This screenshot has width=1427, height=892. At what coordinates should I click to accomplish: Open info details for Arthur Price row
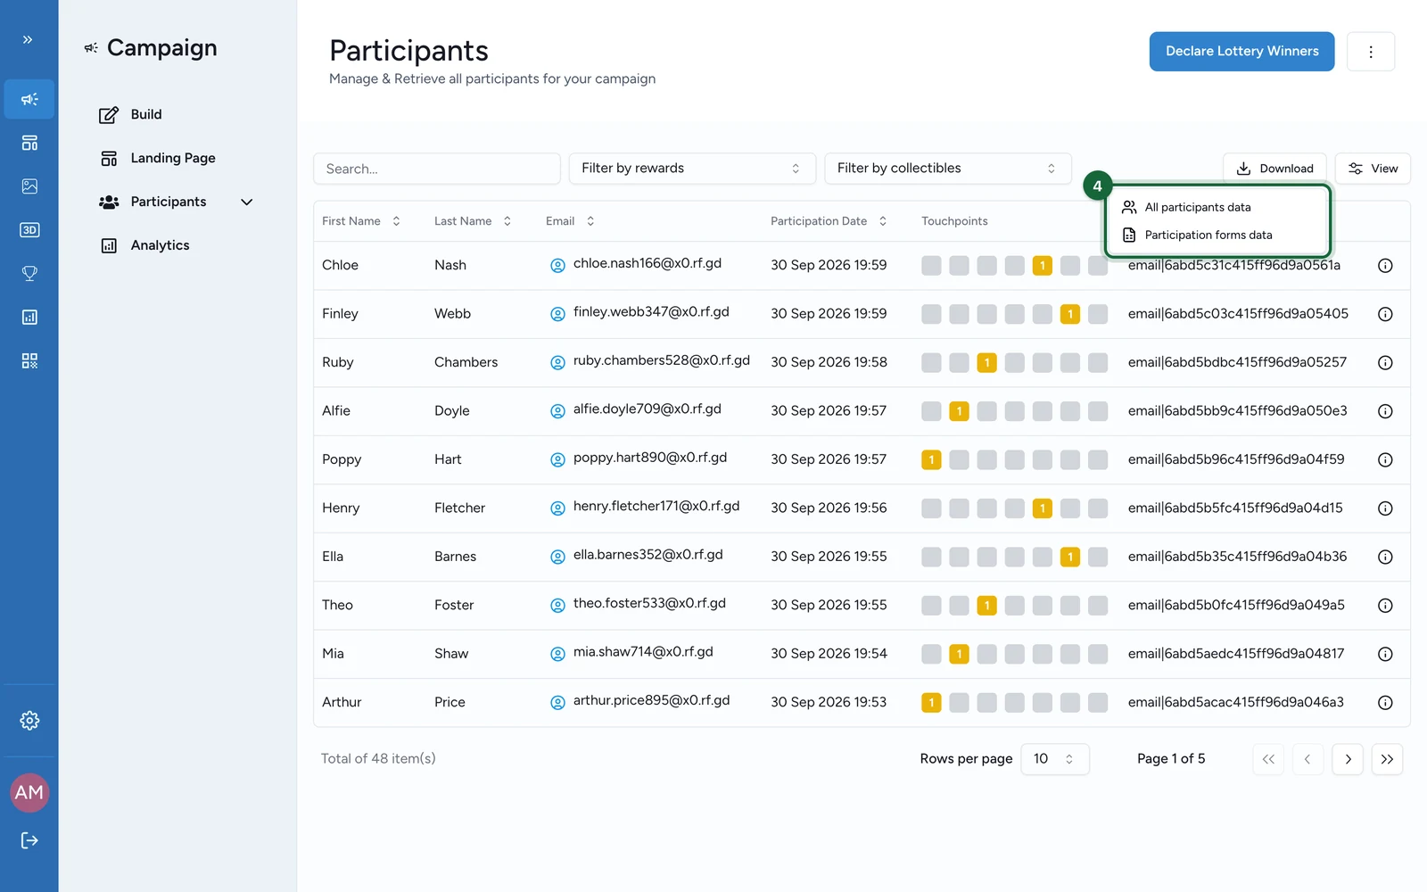coord(1385,703)
